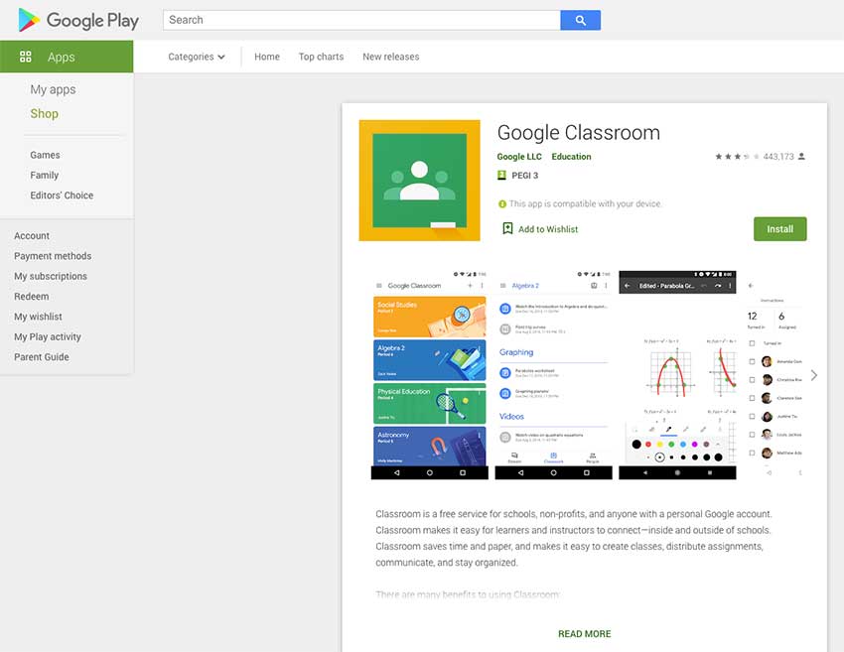Click "This app is compatible with your device" text
The width and height of the screenshot is (844, 652).
(x=586, y=203)
